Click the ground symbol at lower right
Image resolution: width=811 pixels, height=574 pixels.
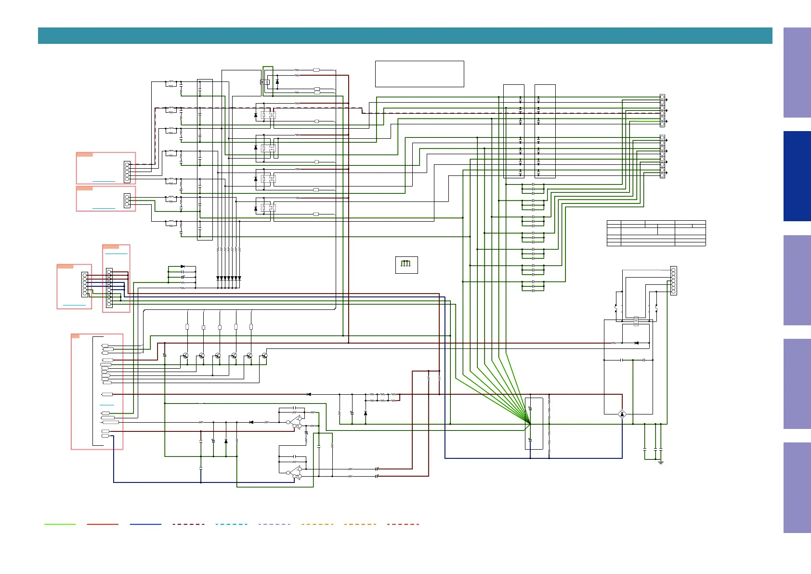click(x=661, y=462)
